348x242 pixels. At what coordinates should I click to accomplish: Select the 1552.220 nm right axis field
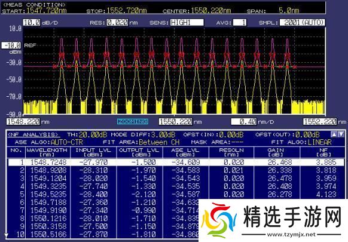[x=320, y=121]
